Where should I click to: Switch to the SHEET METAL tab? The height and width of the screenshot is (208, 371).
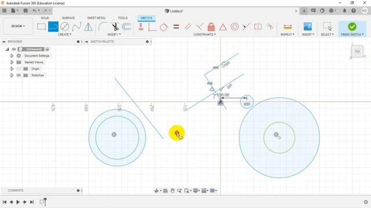(x=96, y=18)
